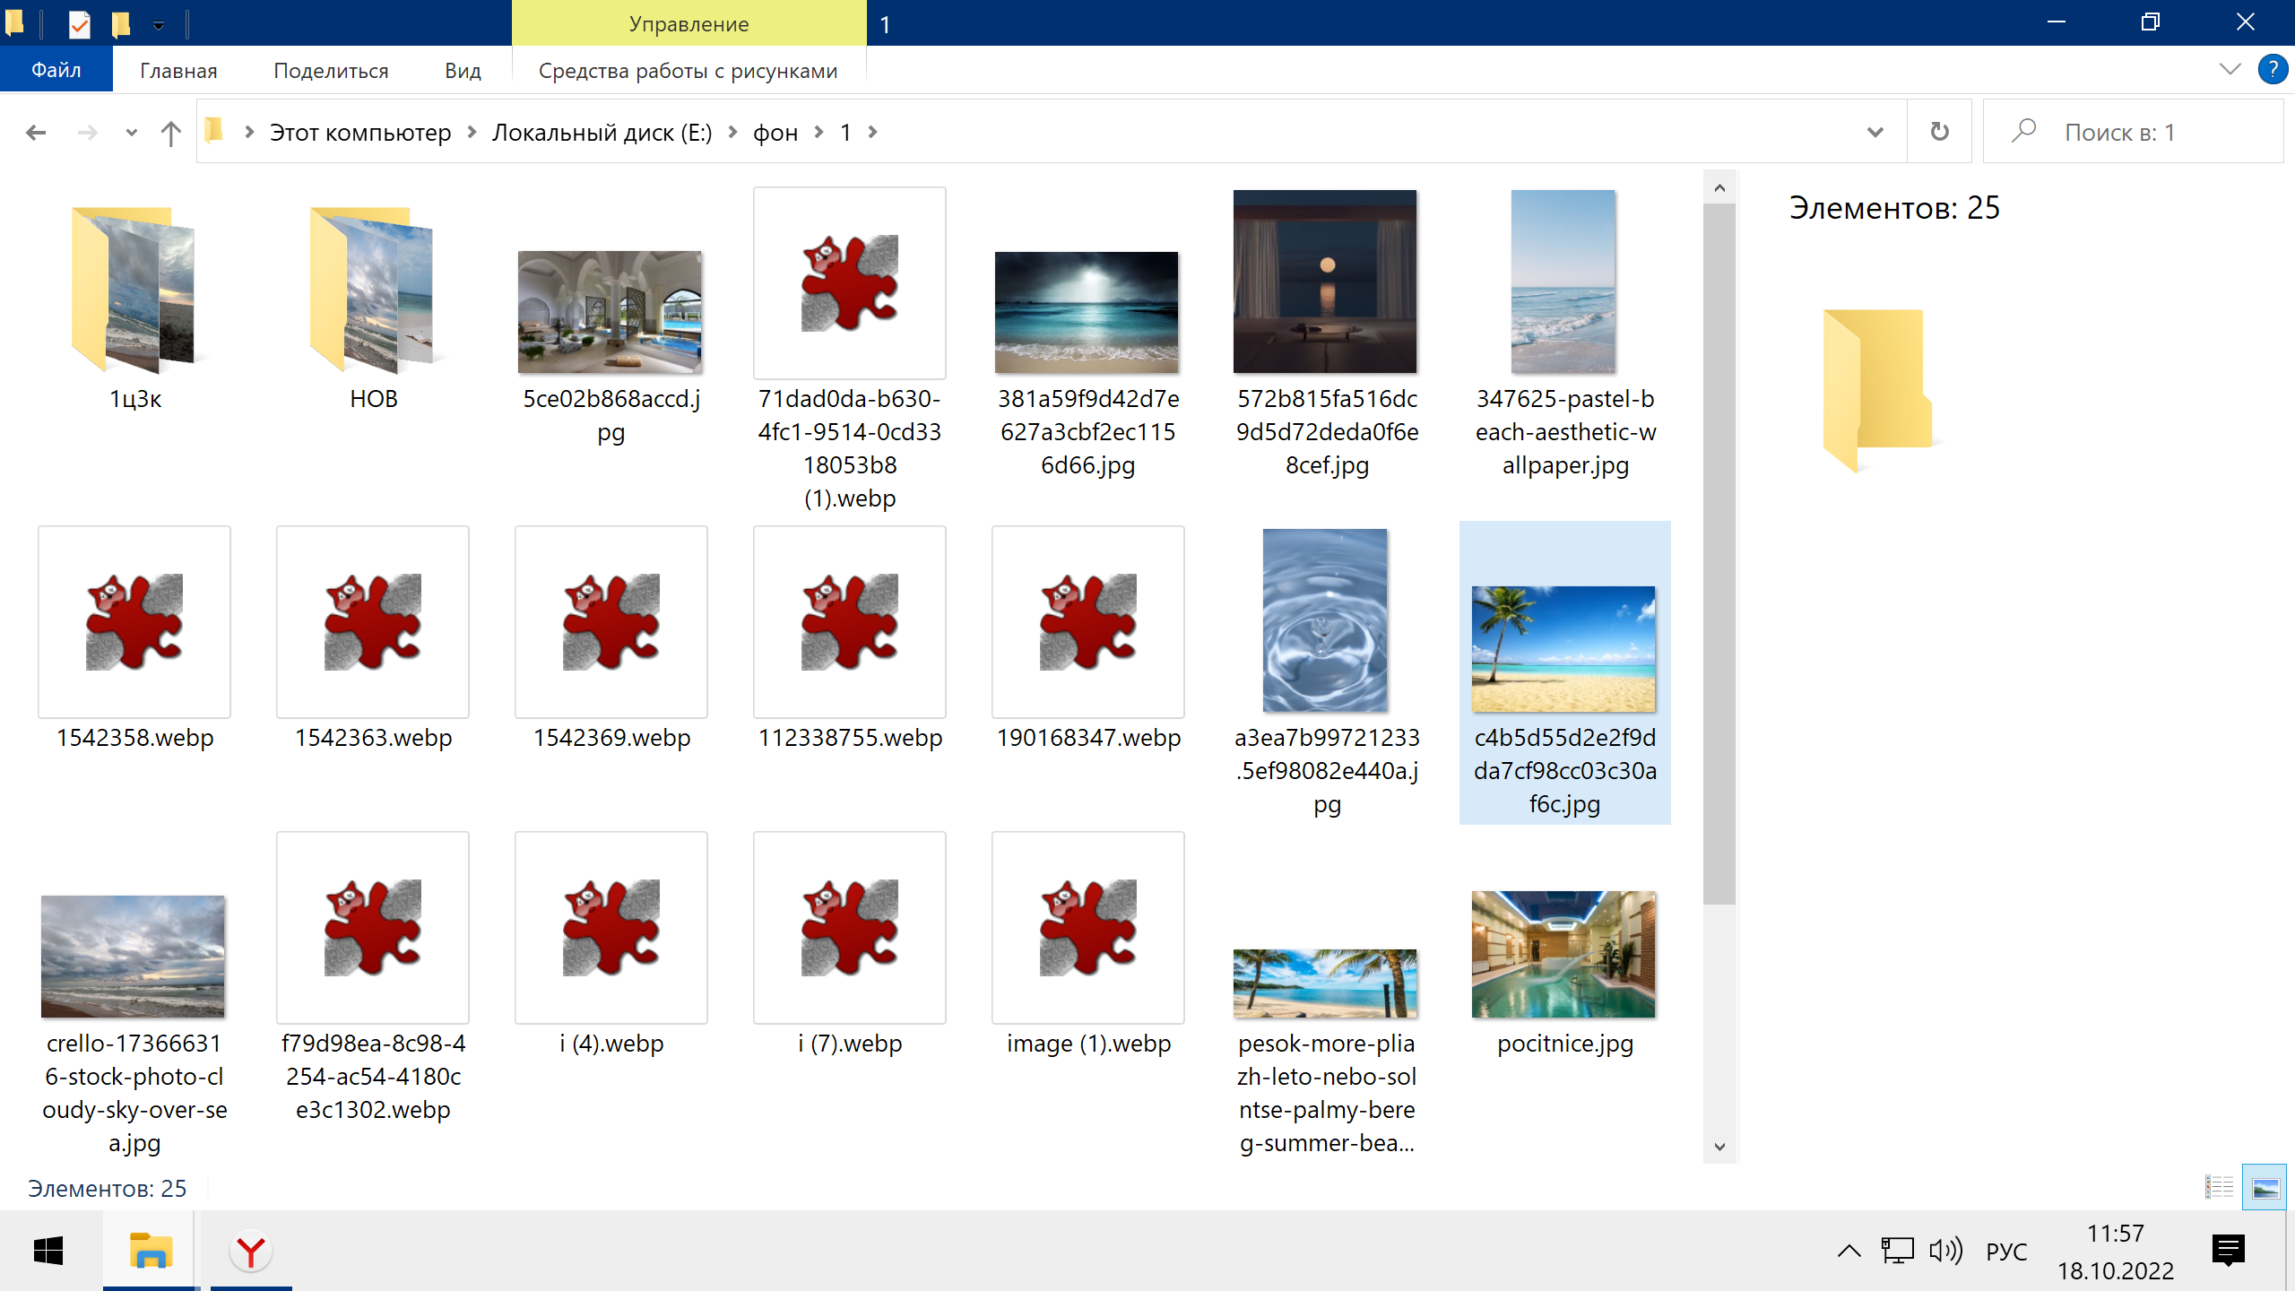This screenshot has height=1291, width=2295.
Task: Open the recent locations dropdown arrow
Action: [x=131, y=133]
